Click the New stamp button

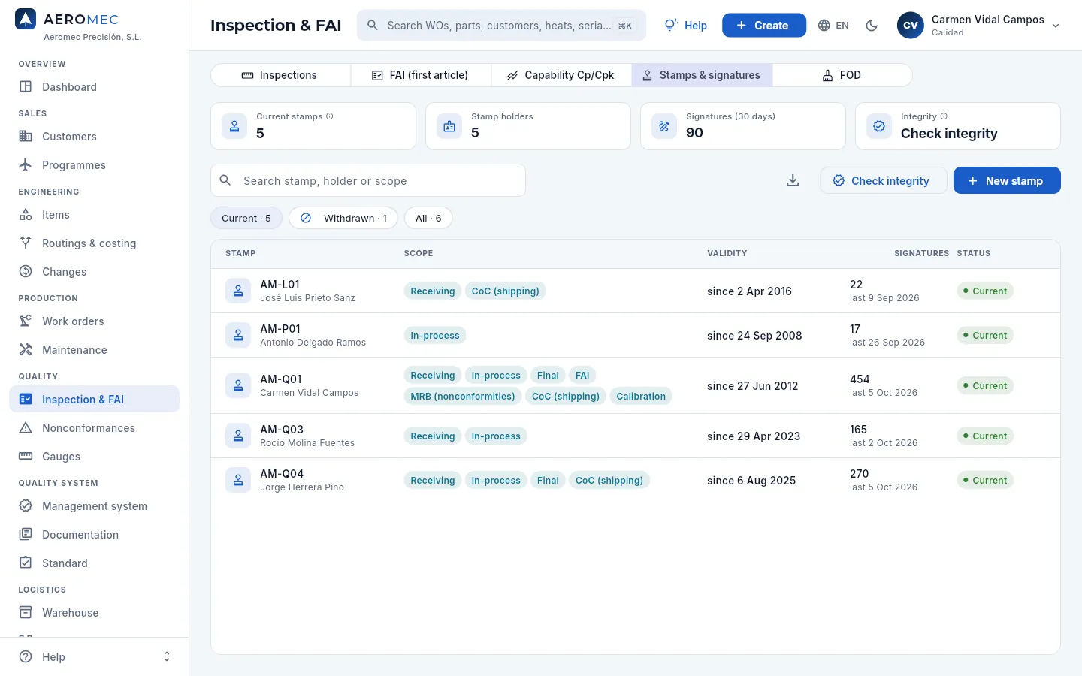tap(1007, 180)
